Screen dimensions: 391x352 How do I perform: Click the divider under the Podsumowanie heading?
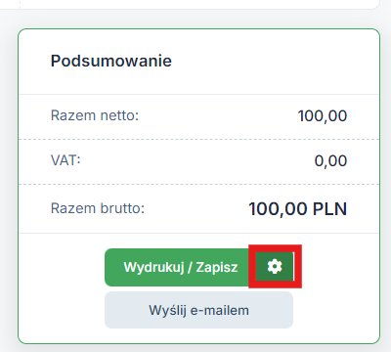pyautogui.click(x=198, y=95)
